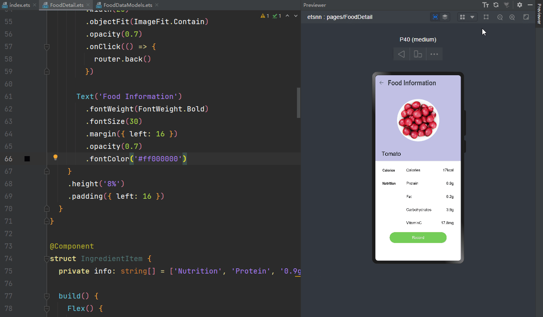This screenshot has width=543, height=317.
Task: Close the FoodDetail.ets tab
Action: tap(88, 5)
